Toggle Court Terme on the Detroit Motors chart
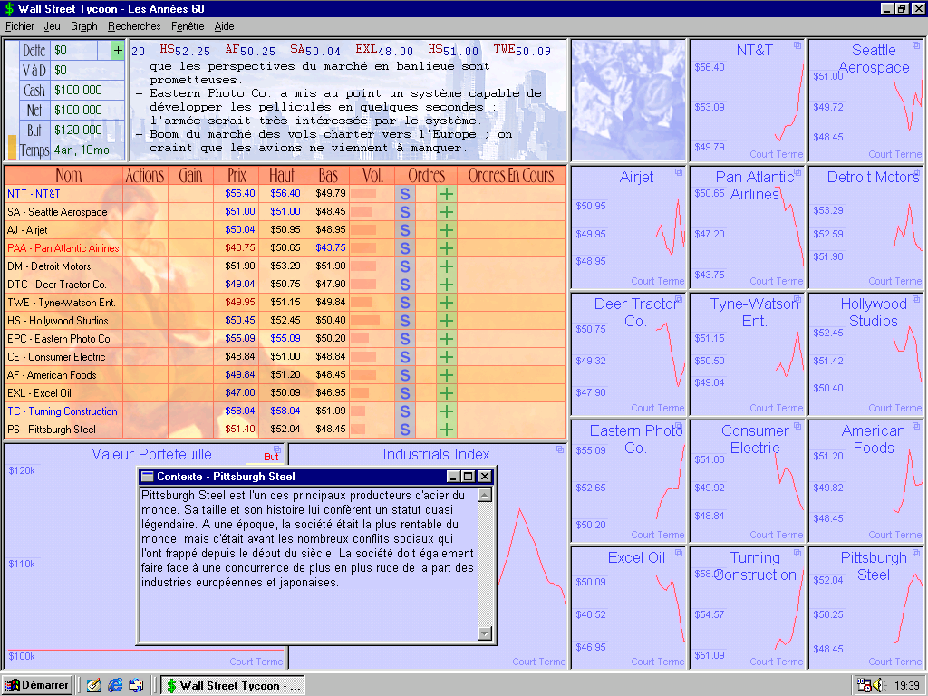 coord(894,281)
